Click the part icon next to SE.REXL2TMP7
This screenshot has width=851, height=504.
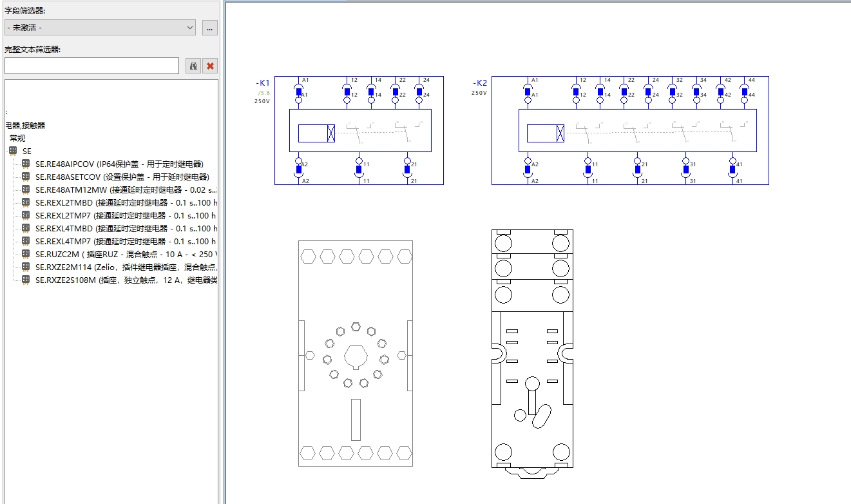(26, 215)
